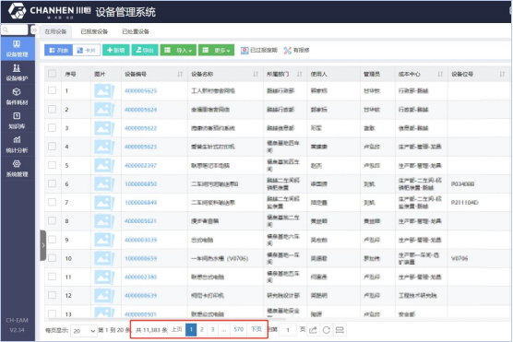Image resolution: width=513 pixels, height=342 pixels.
Task: Click the sidebar double-chevron toggle icon
Action: coord(34,30)
